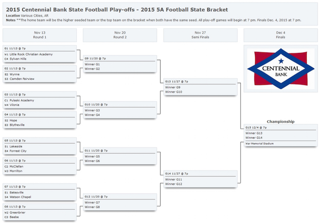The height and width of the screenshot is (223, 319).
Task: Click War Memorial Stadium venue text
Action: click(259, 143)
